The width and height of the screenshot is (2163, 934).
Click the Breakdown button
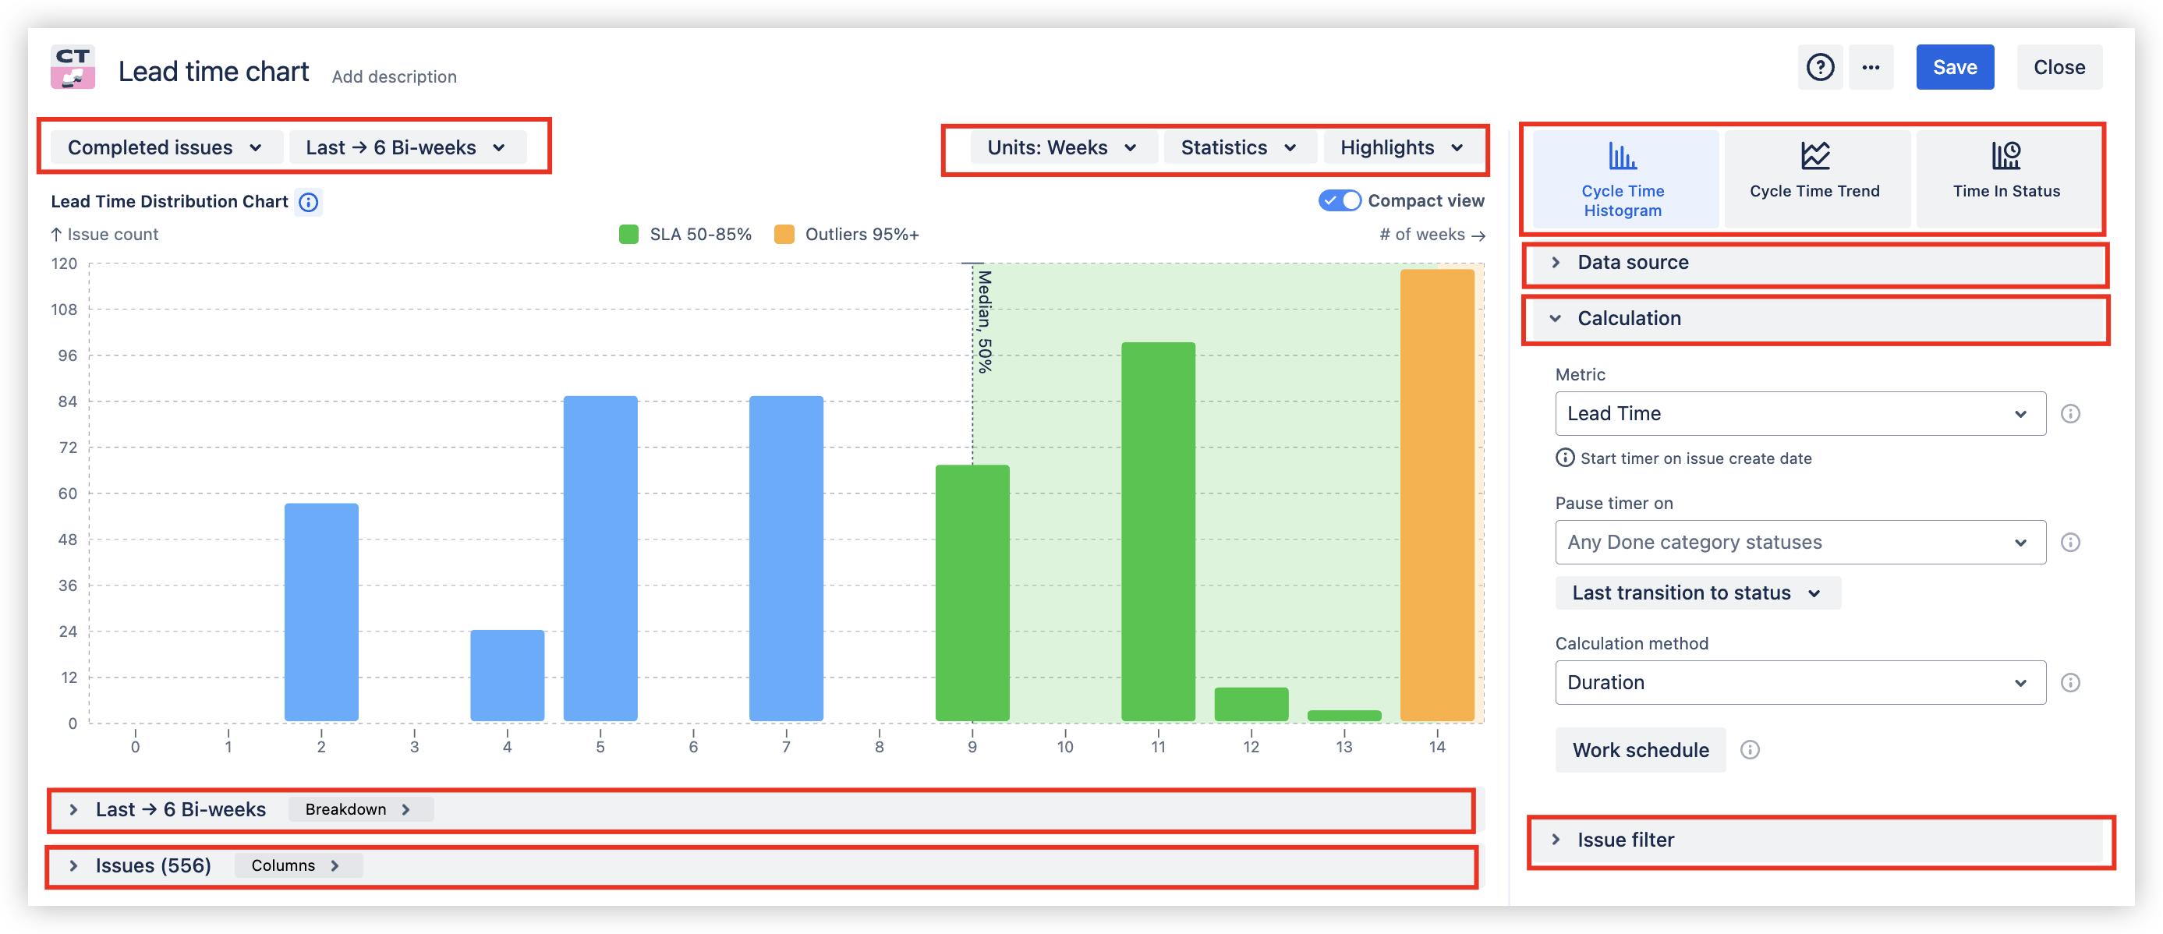pos(360,808)
